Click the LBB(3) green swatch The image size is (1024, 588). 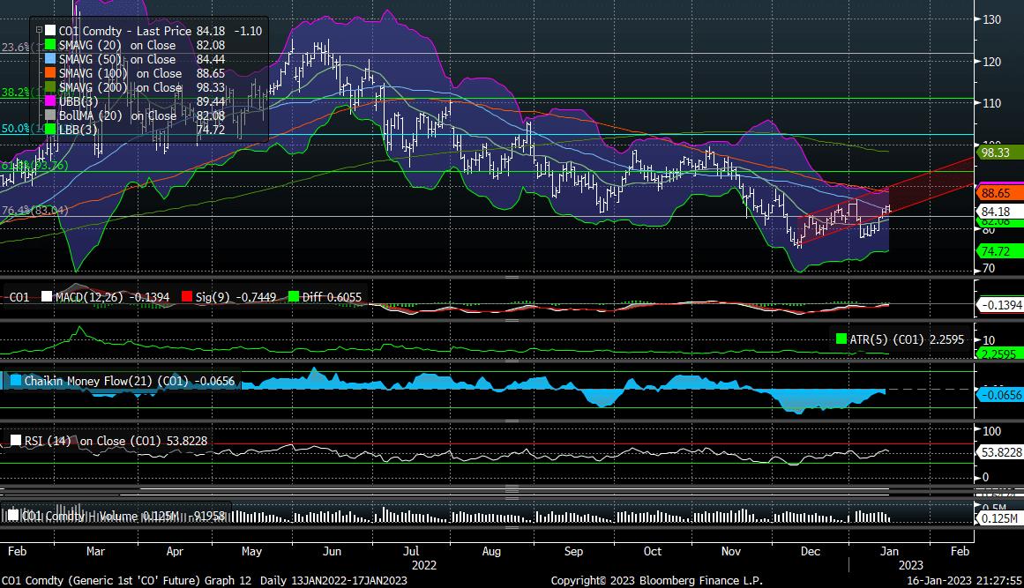click(50, 130)
